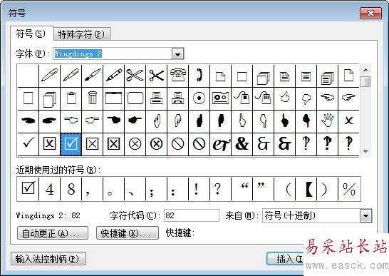389x276 pixels.
Task: Select the open hand with spread fingers symbol
Action: (327, 121)
